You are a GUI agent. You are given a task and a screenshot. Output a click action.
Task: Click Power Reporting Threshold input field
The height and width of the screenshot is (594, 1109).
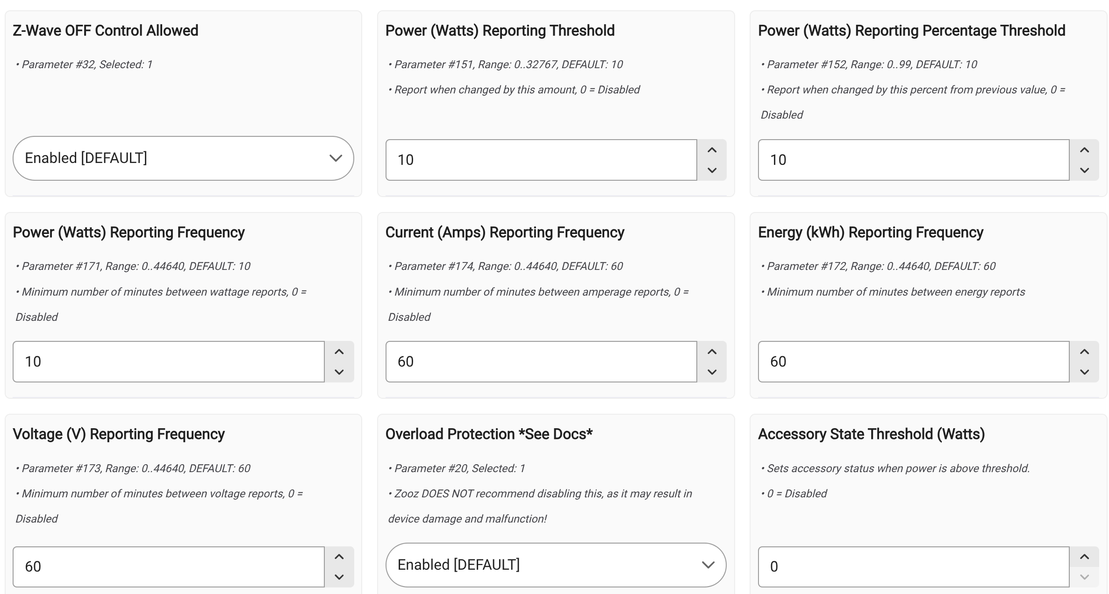541,160
